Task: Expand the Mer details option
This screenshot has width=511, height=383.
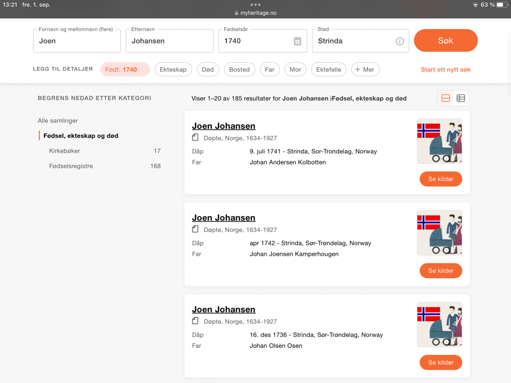Action: [365, 69]
